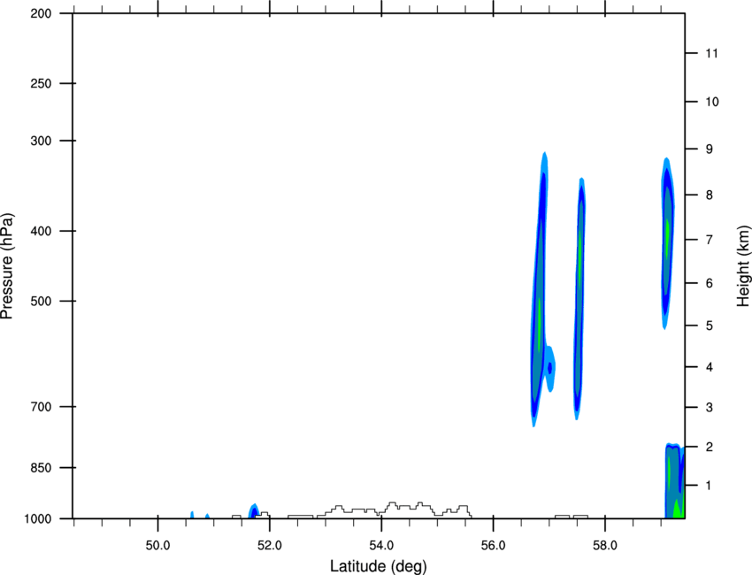Click the 9 km height tick label

[709, 149]
